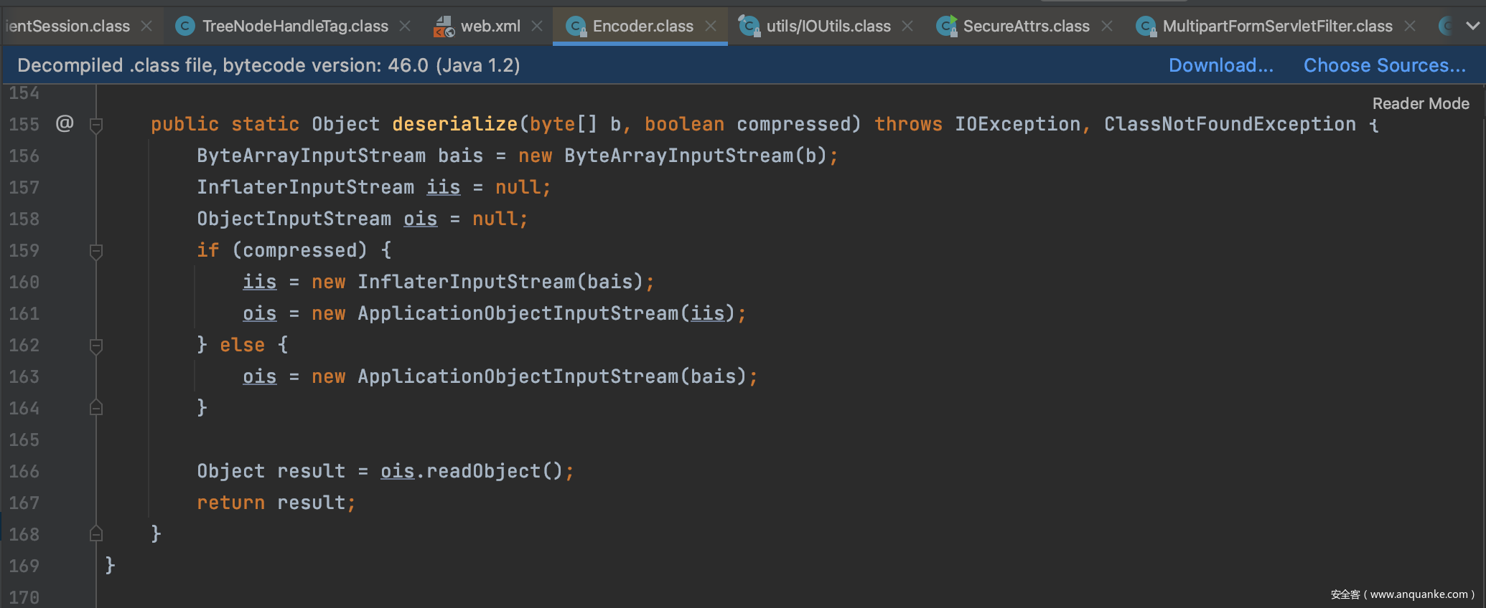Viewport: 1486px width, 608px height.
Task: Open the MultipartFormServletFilter.class tab
Action: [1276, 27]
